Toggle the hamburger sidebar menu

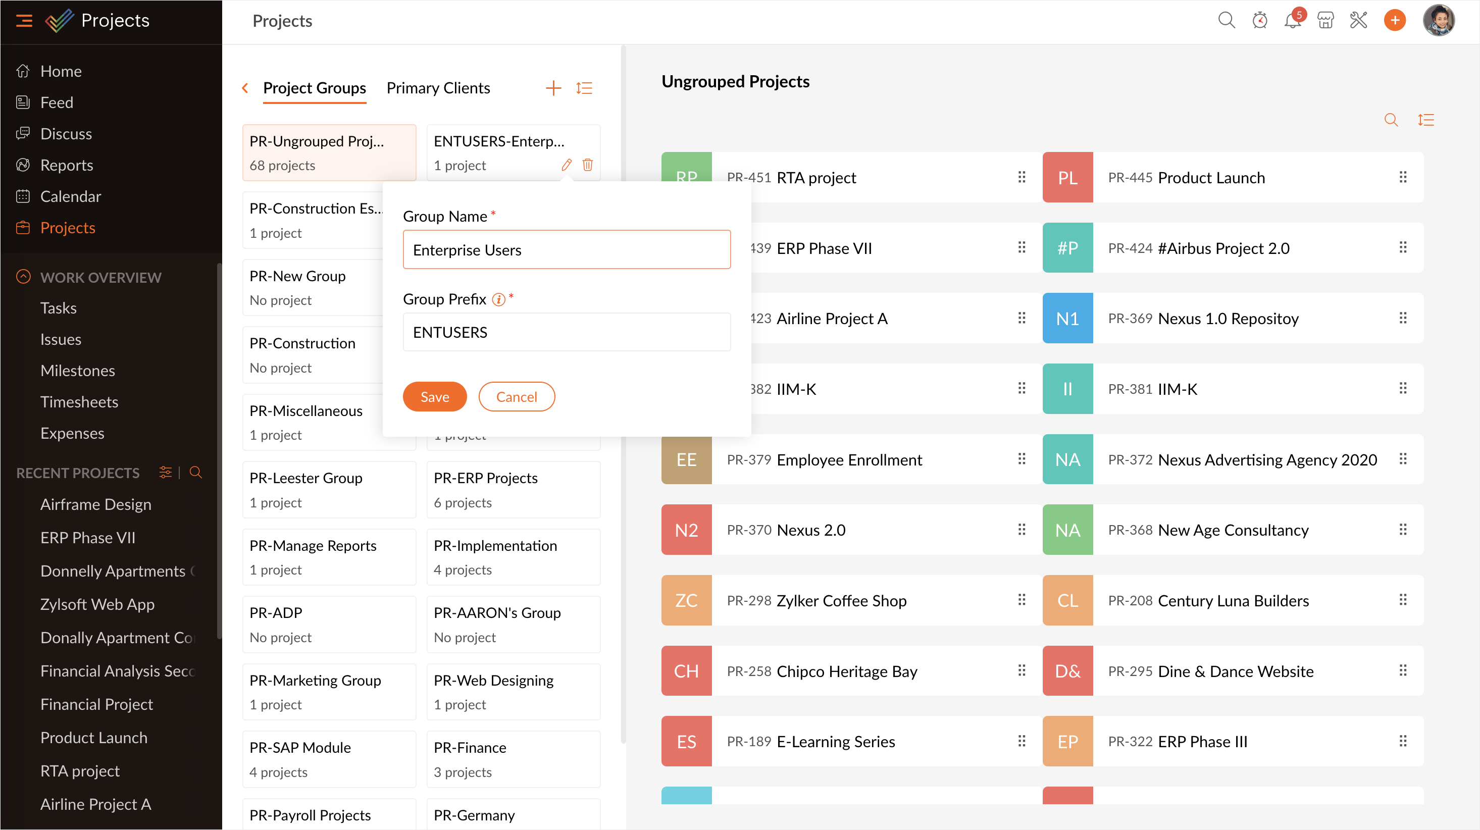[x=24, y=21]
